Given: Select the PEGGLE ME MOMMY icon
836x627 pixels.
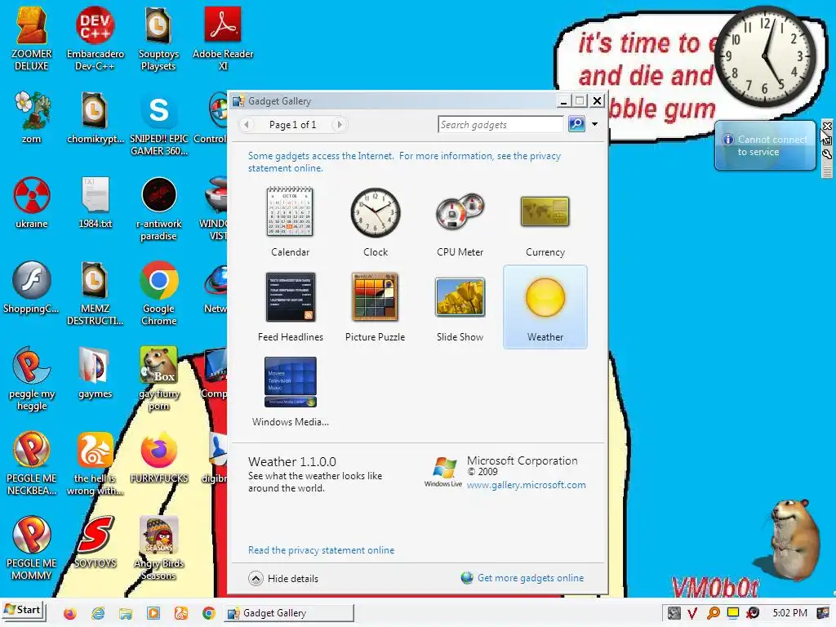Looking at the screenshot, I should coord(32,548).
